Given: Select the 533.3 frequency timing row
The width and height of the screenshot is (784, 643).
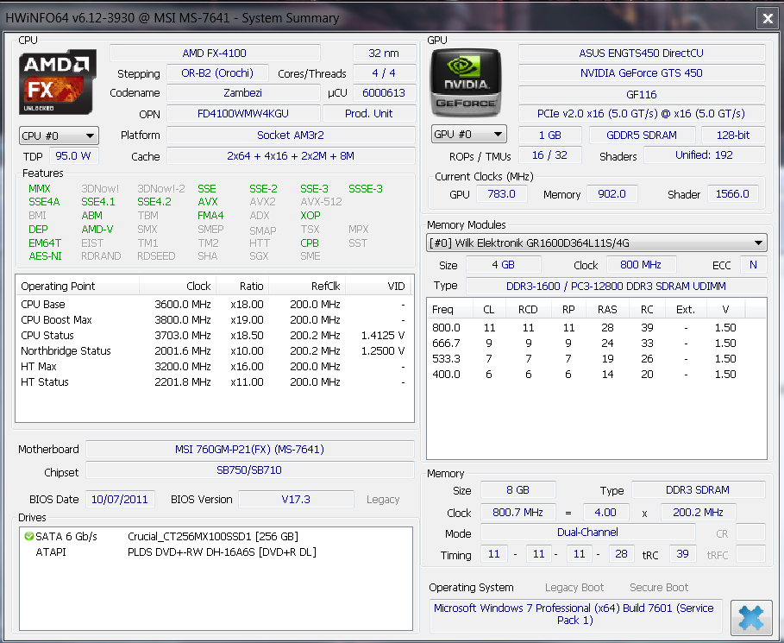Looking at the screenshot, I should pos(596,359).
